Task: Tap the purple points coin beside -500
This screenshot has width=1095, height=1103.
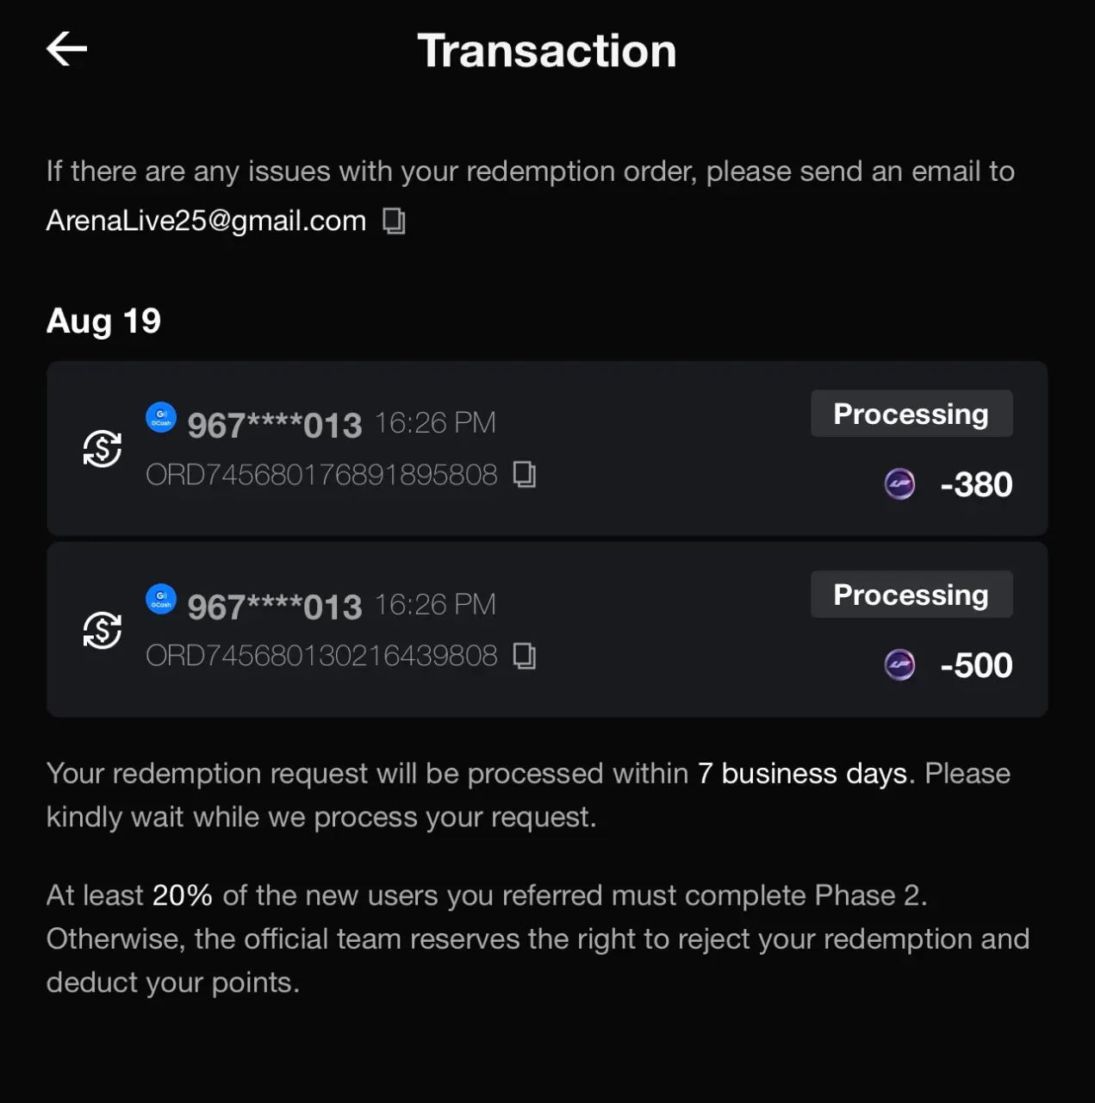Action: pyautogui.click(x=899, y=665)
